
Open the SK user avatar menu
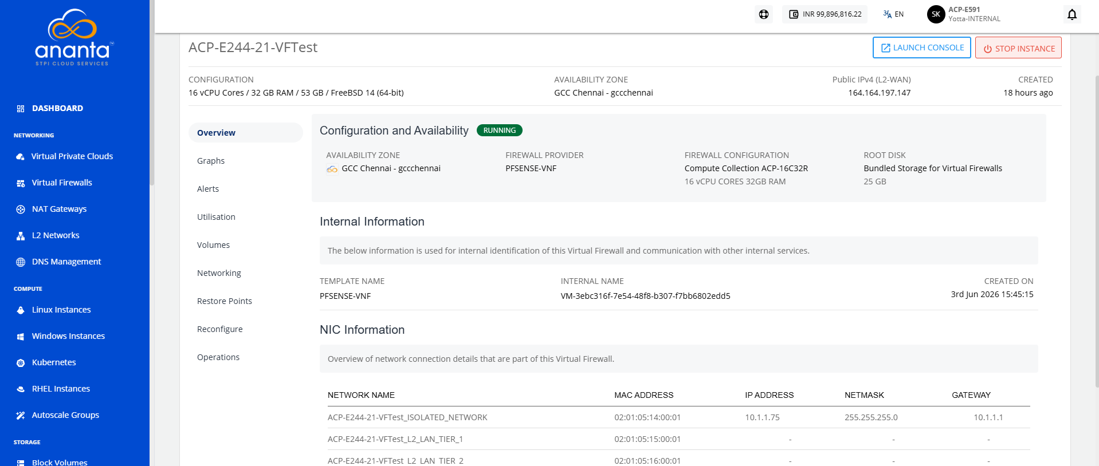point(936,14)
